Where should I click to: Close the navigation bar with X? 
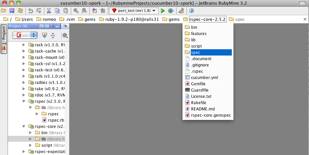pos(305,19)
